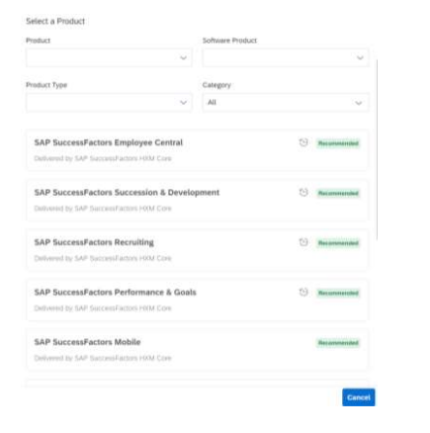Click Recommended badge on Recruiting card
The image size is (430, 433).
(x=338, y=243)
